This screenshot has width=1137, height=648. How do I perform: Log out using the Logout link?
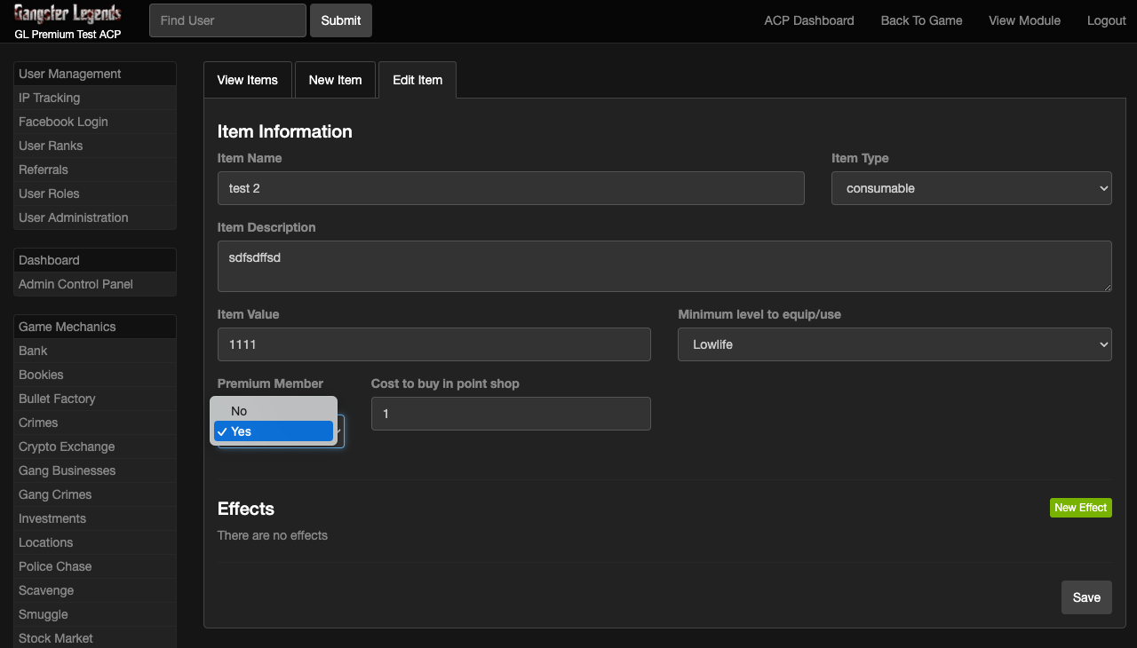1106,20
